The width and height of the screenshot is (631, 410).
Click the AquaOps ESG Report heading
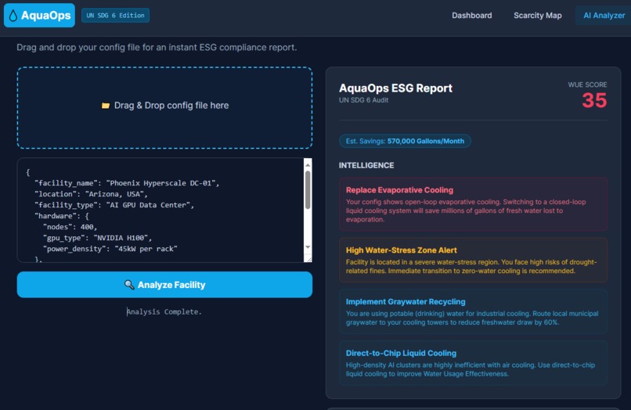[x=395, y=88]
